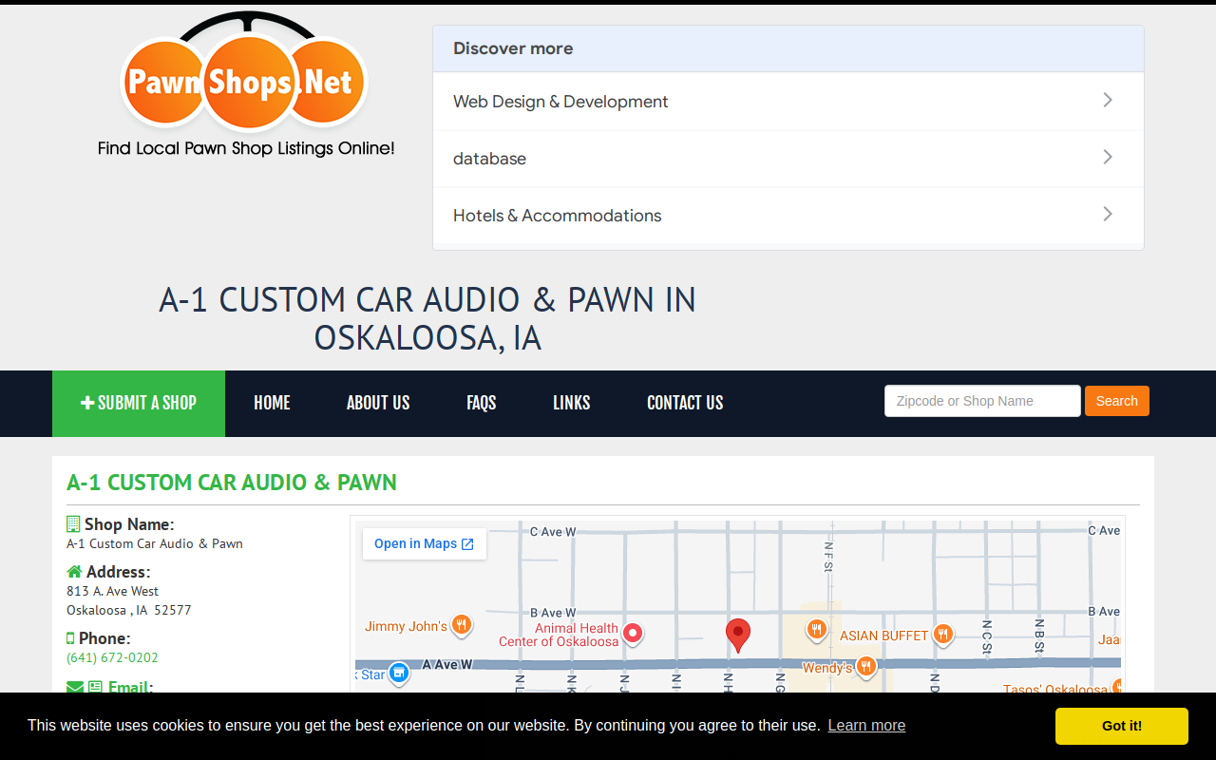The width and height of the screenshot is (1216, 760).
Task: Click the Asian Buffet marker on map
Action: click(x=942, y=635)
